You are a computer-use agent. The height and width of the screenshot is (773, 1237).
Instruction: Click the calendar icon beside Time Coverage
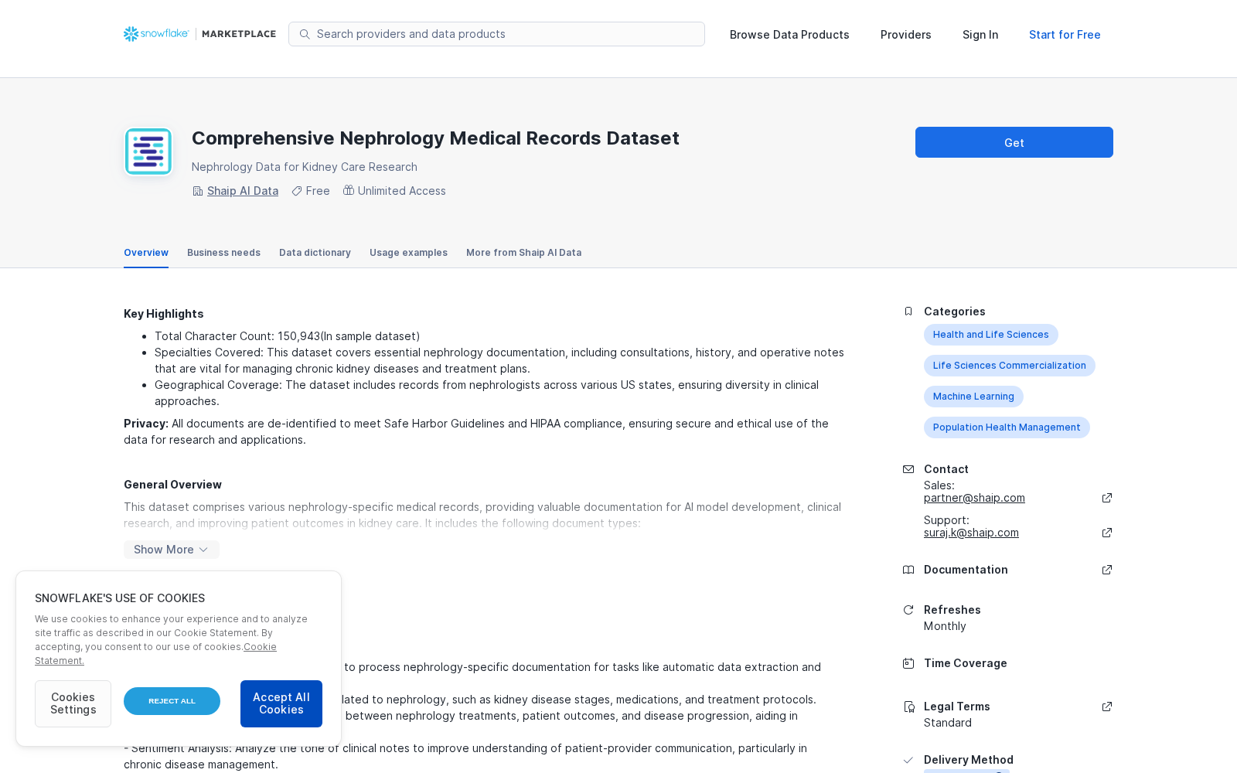(x=908, y=663)
